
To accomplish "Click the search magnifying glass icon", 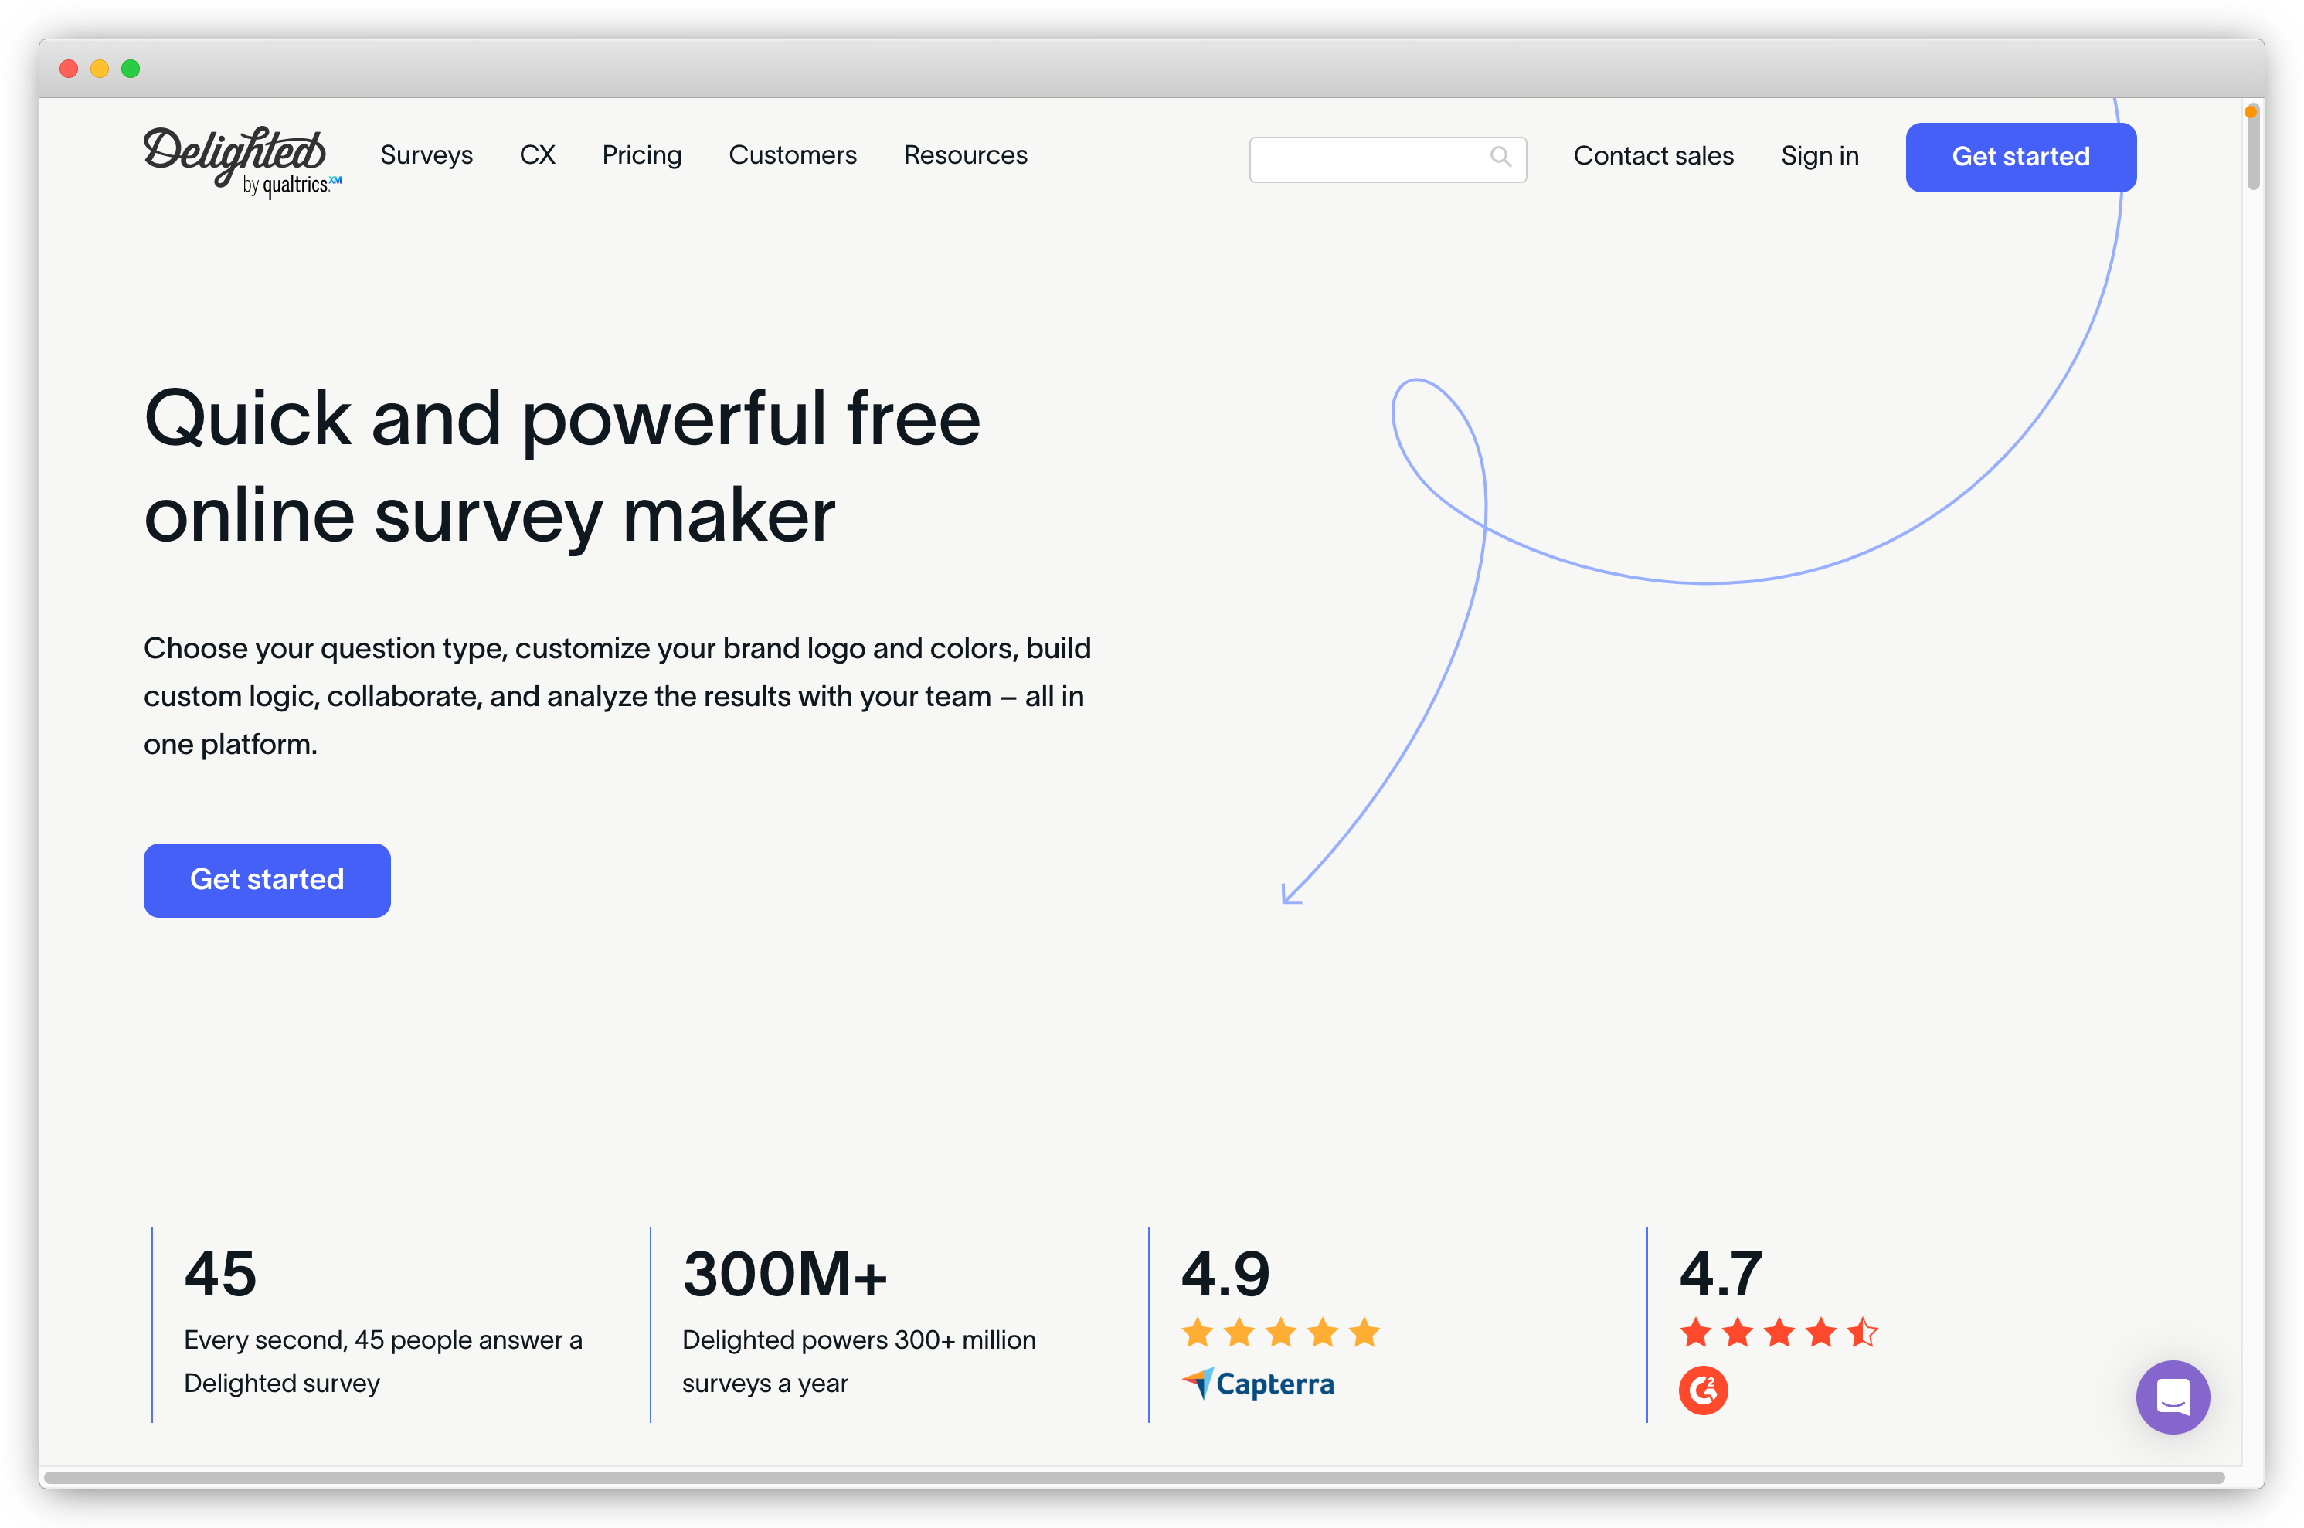I will coord(1497,157).
